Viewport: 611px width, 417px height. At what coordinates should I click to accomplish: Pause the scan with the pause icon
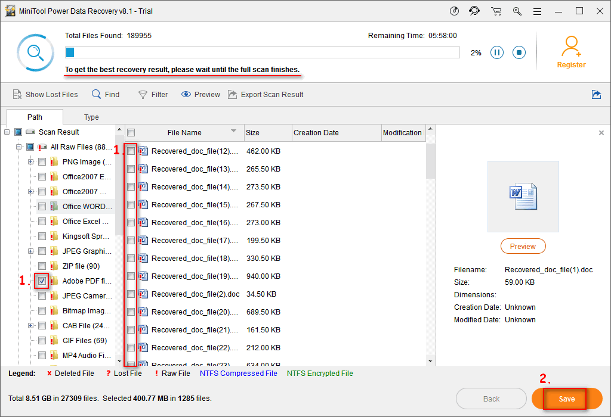tap(496, 52)
